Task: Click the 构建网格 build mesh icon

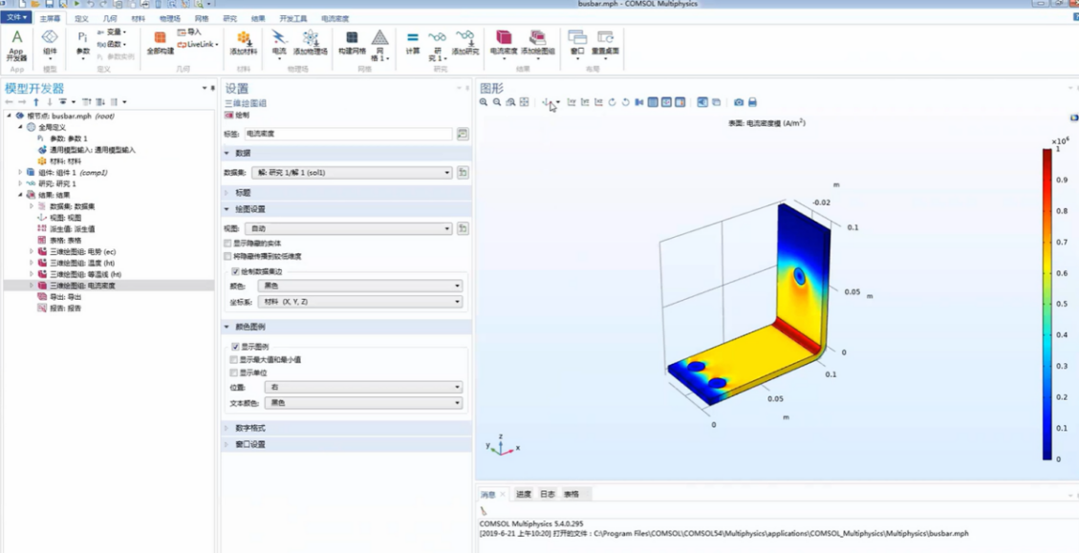Action: tap(352, 42)
